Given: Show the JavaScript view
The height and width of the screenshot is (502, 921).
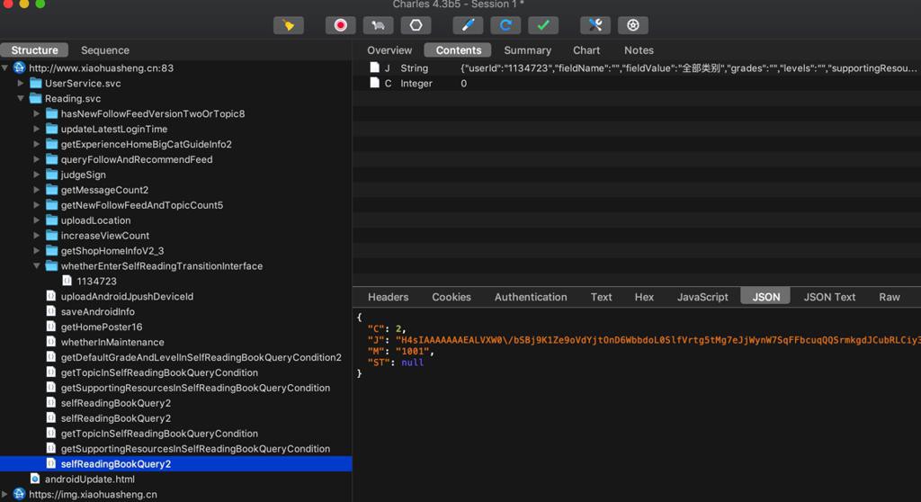Looking at the screenshot, I should 702,297.
